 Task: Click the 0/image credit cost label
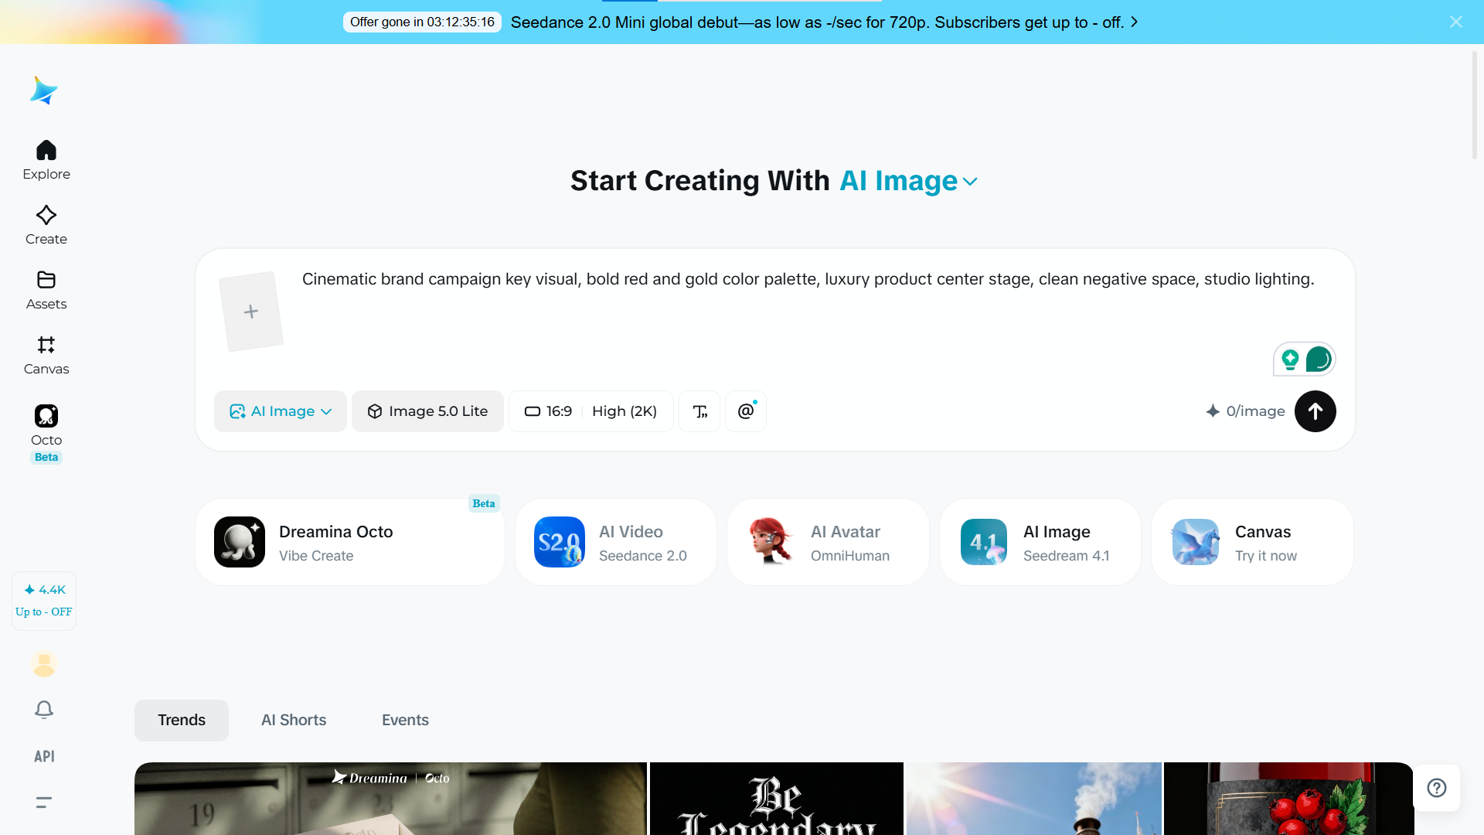[x=1245, y=411]
